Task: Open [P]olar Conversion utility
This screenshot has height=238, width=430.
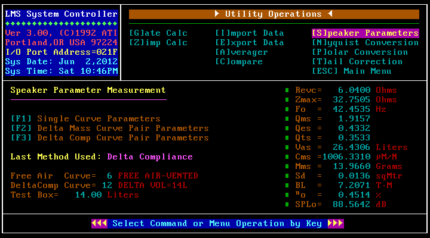Action: [x=360, y=52]
